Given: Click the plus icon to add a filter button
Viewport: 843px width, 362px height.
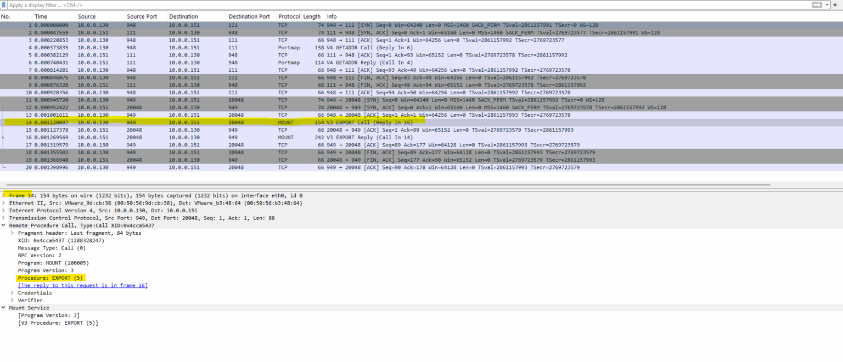Looking at the screenshot, I should (835, 4).
